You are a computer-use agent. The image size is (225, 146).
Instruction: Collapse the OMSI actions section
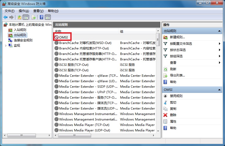pyautogui.click(x=219, y=90)
